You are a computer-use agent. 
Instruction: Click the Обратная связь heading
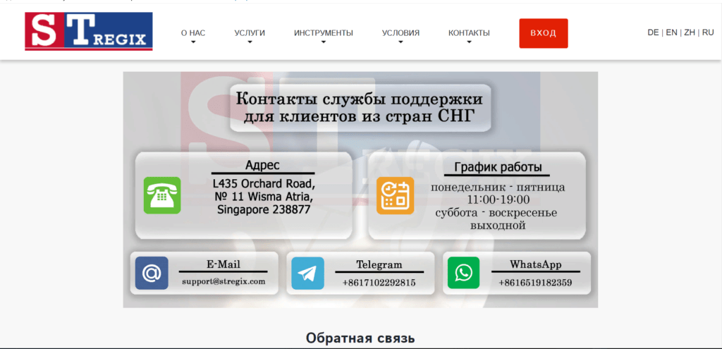[360, 338]
